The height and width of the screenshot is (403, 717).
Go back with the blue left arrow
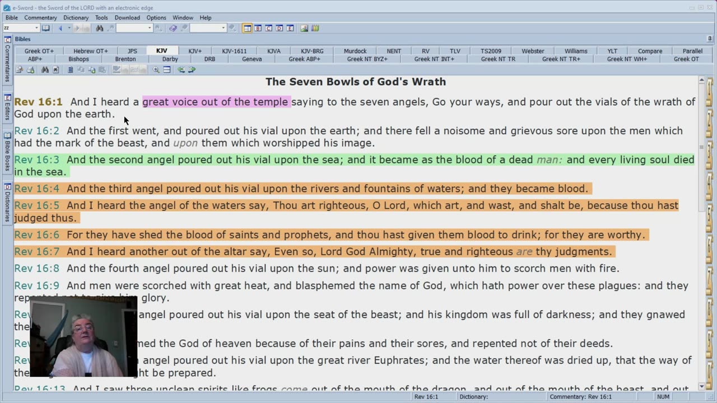coord(60,28)
